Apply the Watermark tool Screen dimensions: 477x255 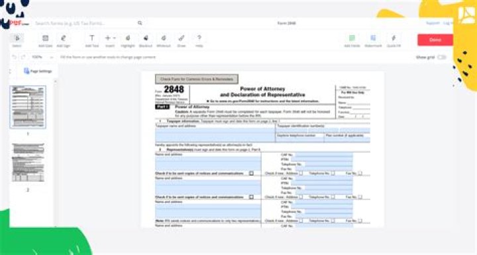(373, 41)
